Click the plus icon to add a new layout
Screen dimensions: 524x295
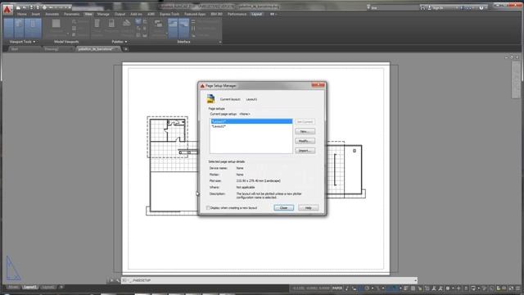[61, 287]
